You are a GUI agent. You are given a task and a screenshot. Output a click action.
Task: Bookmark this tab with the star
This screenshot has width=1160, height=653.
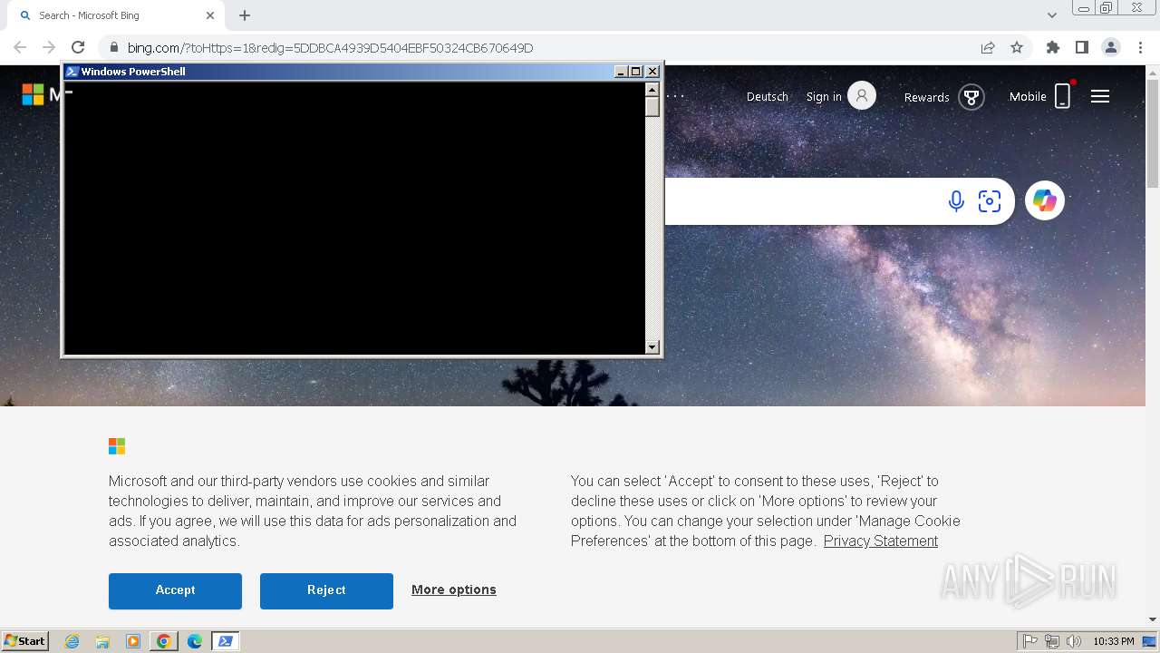[1017, 47]
